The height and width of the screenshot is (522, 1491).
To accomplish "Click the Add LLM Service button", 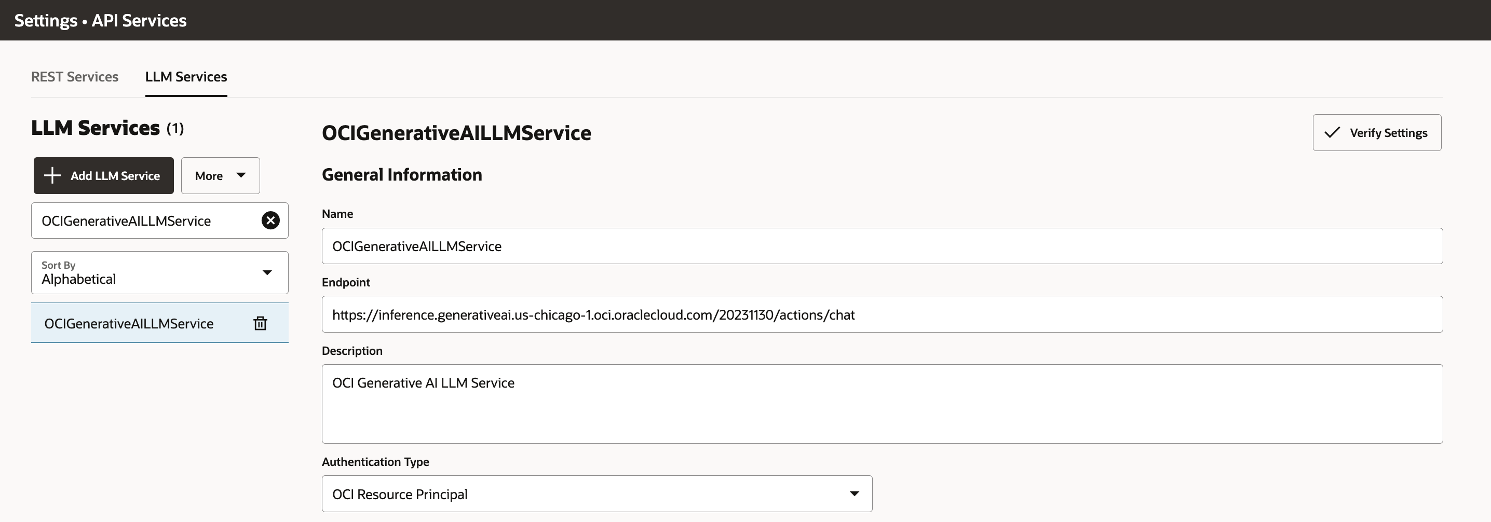I will point(103,175).
